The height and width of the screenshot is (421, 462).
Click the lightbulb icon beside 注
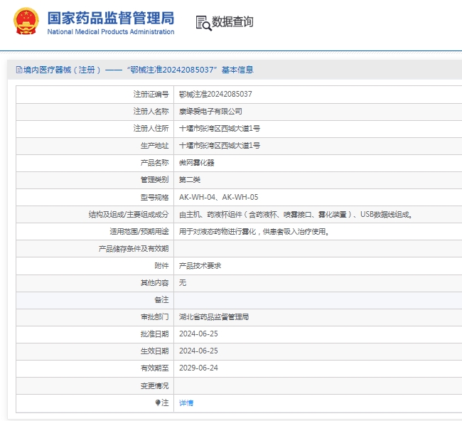coord(158,403)
